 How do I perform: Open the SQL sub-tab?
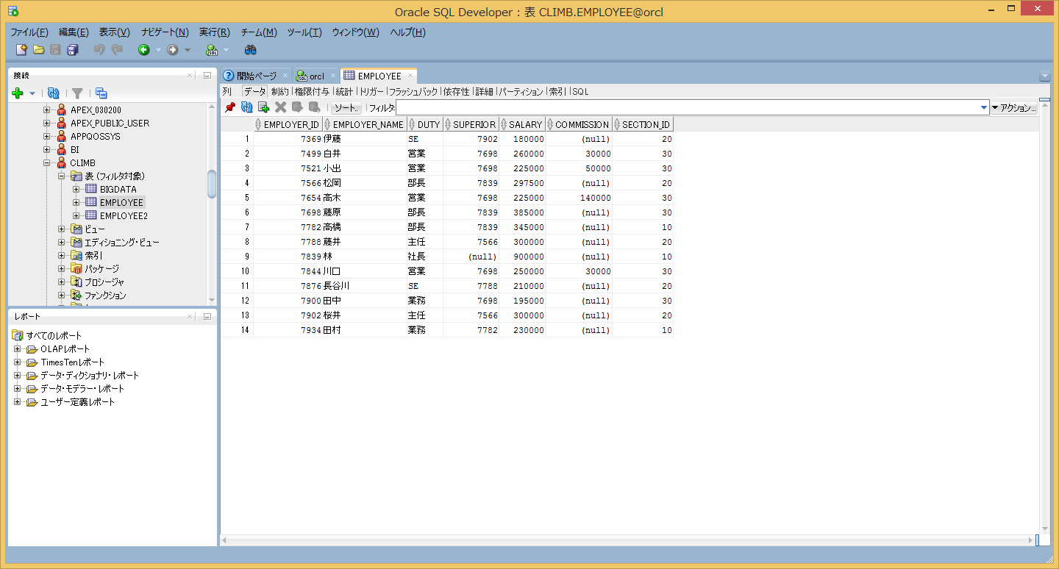click(x=581, y=92)
